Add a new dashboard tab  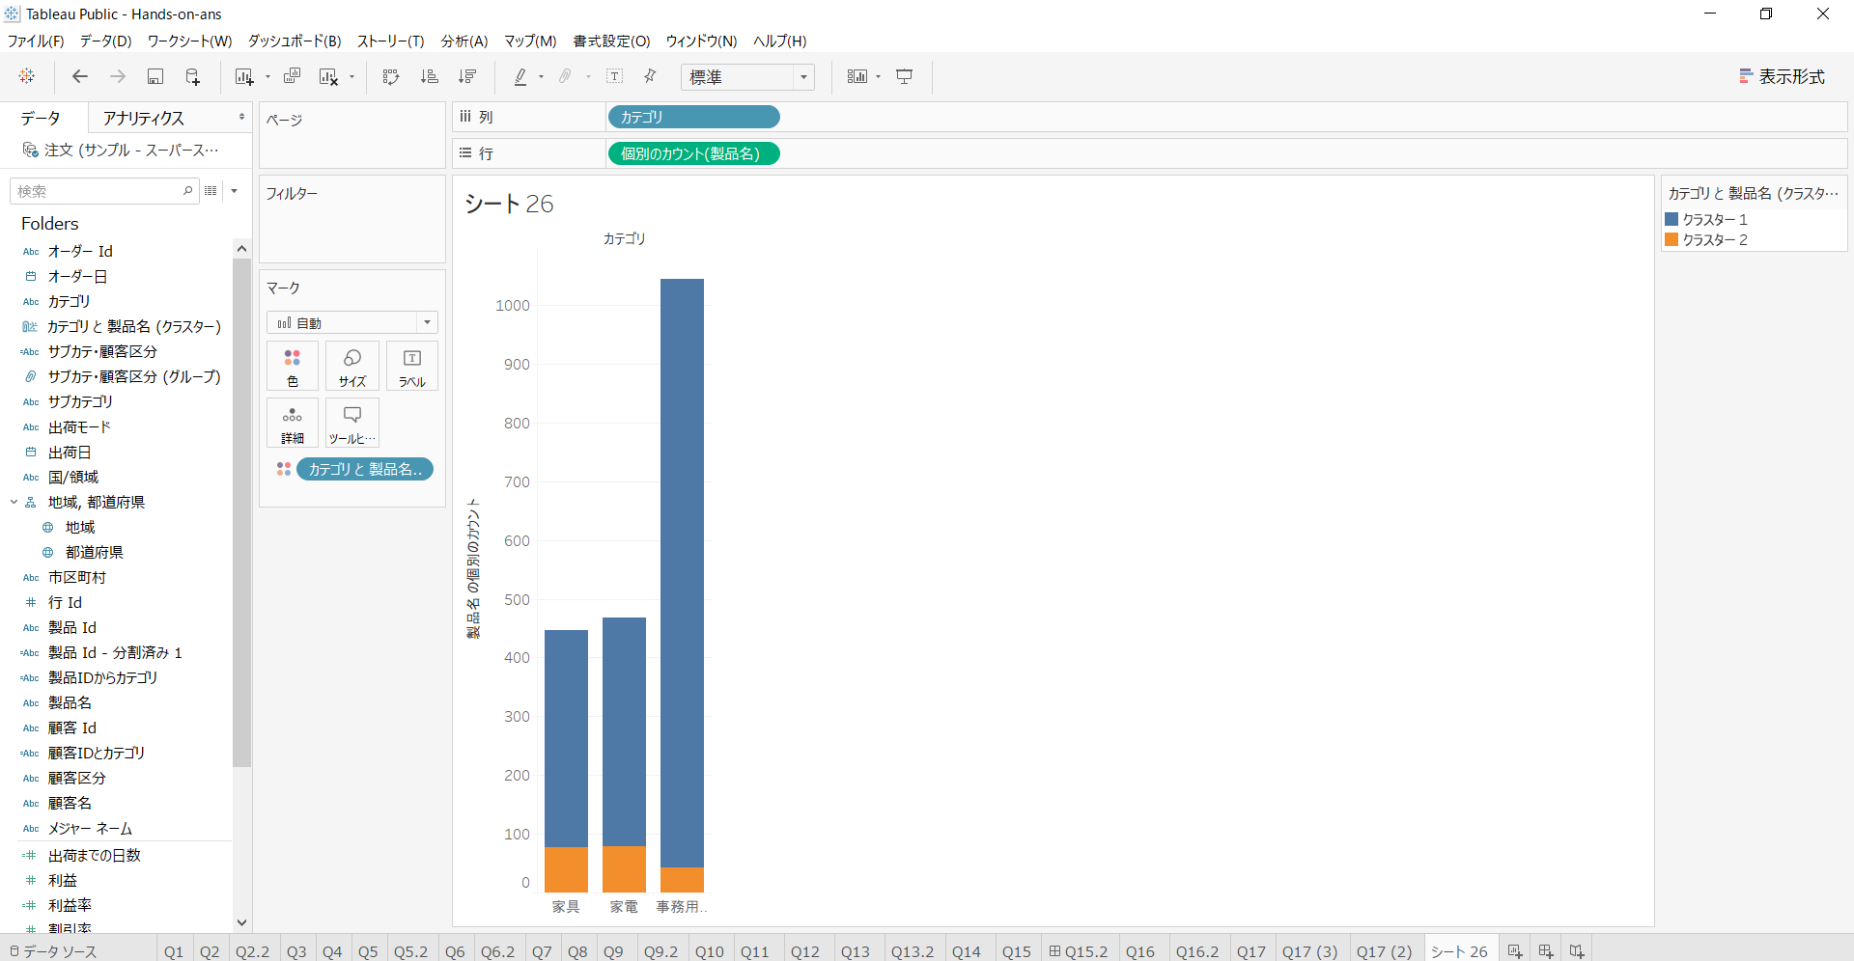pos(1546,950)
